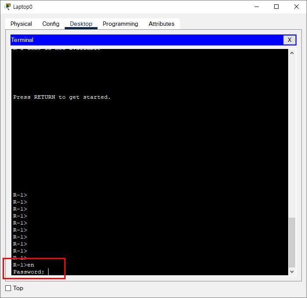307x298 pixels.
Task: Click the Packet Tracer icon in the title bar
Action: click(x=7, y=7)
